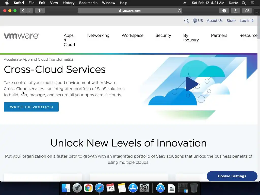Open the Share sheet icon

235,11
